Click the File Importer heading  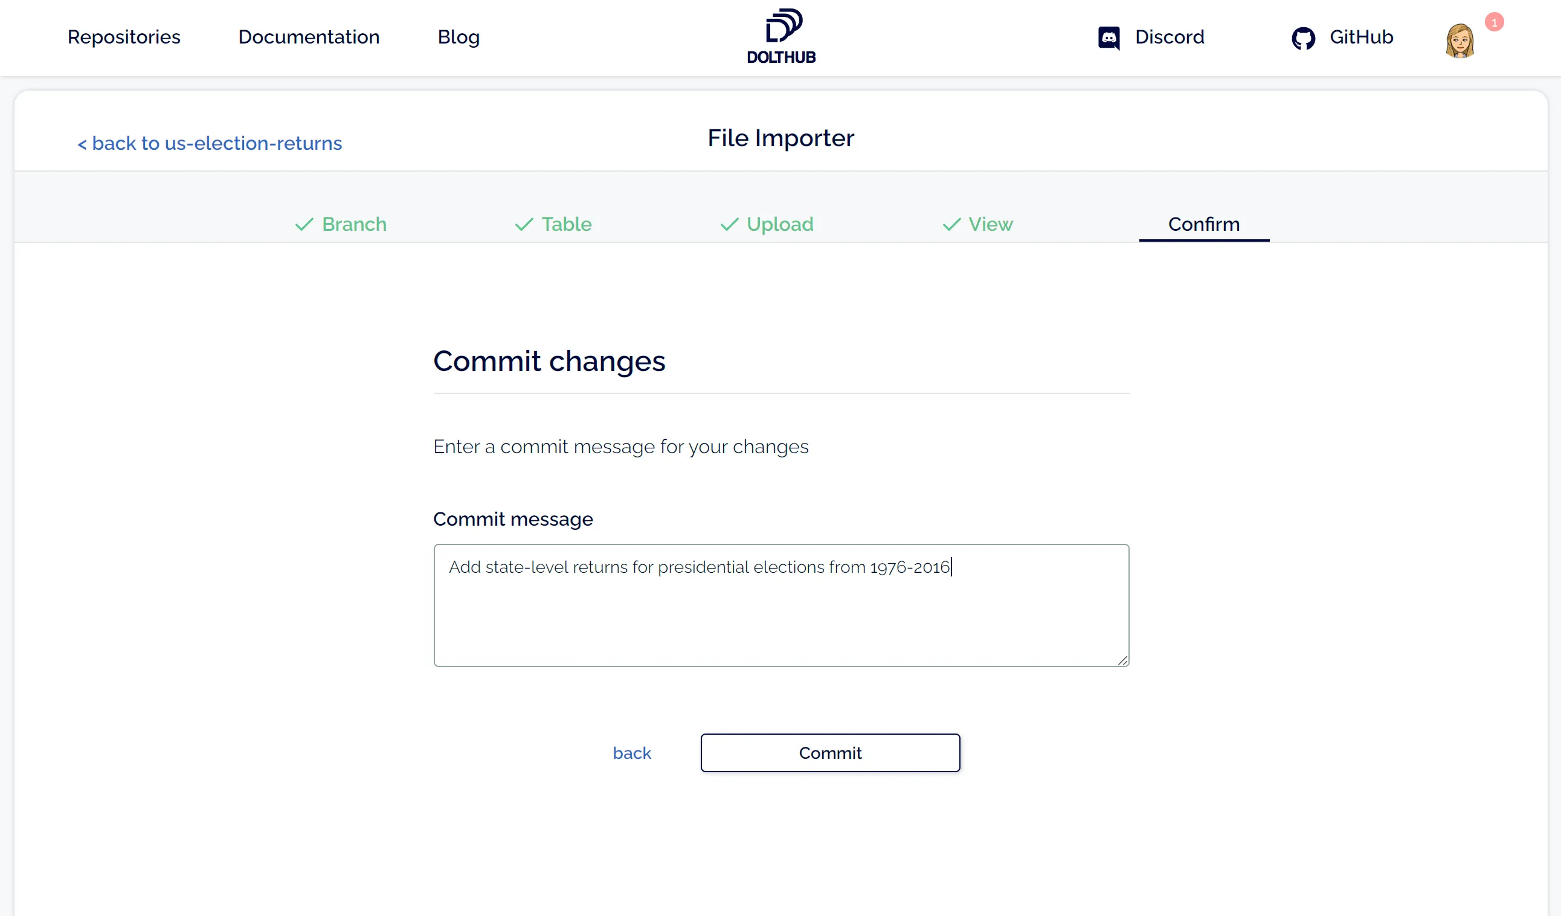pos(781,138)
